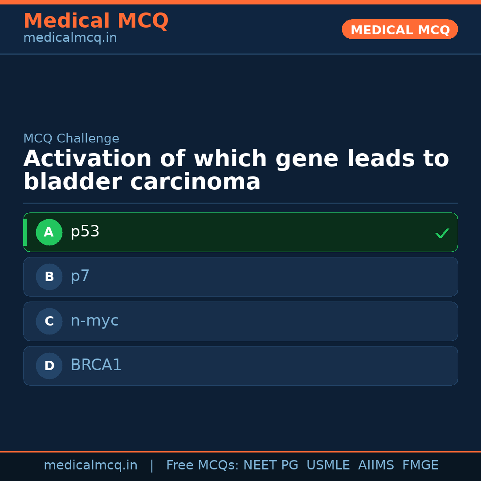Viewport: 481px width, 481px height.
Task: Click the green A option circle
Action: pyautogui.click(x=49, y=232)
